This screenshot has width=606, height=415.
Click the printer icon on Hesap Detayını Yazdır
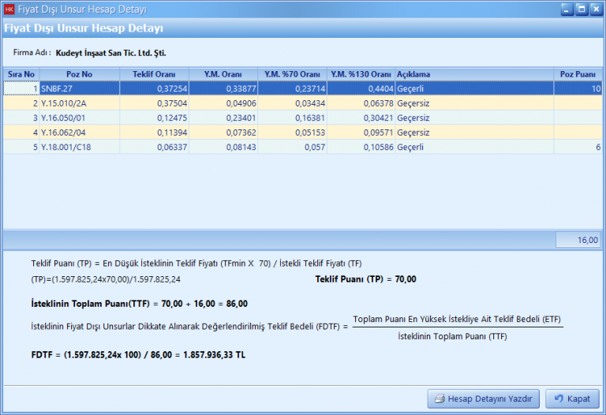[438, 398]
